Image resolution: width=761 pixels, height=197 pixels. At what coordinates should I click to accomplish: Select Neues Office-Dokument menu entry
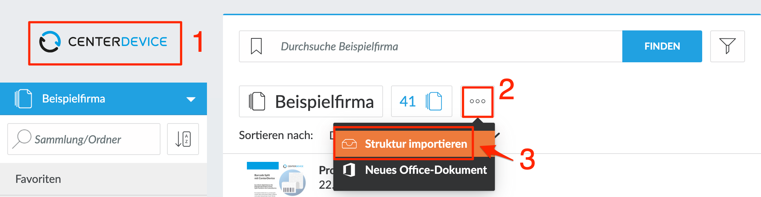pyautogui.click(x=414, y=170)
